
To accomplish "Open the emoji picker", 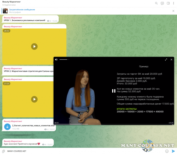I will click(167, 151).
